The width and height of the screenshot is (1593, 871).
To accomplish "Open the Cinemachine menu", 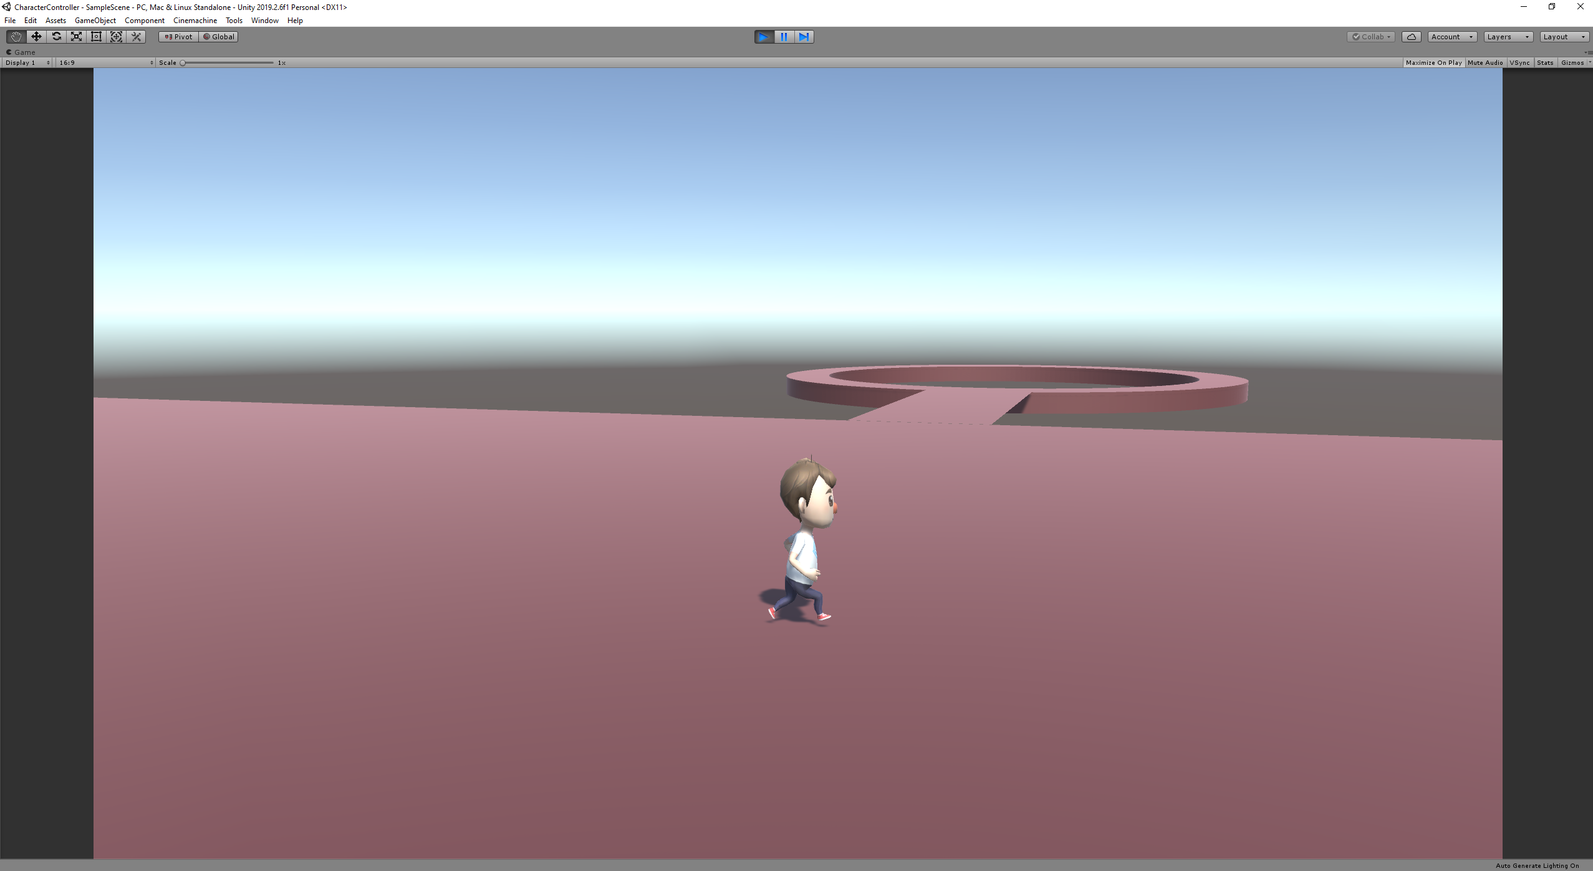I will click(195, 21).
